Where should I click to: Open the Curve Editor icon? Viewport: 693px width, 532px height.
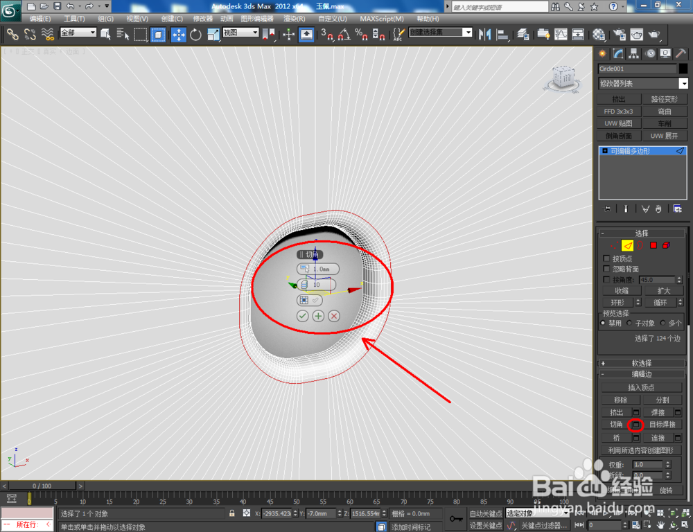[x=561, y=34]
